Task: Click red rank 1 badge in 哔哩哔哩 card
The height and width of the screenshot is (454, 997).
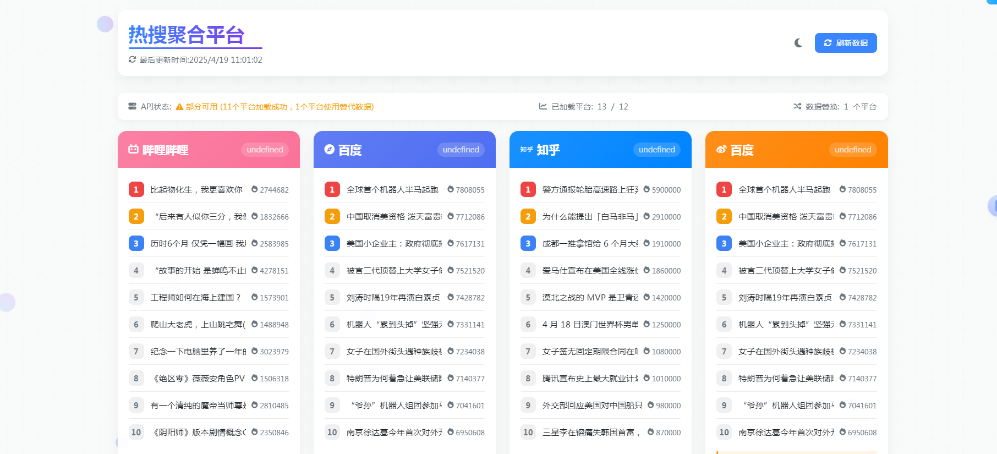Action: [136, 189]
